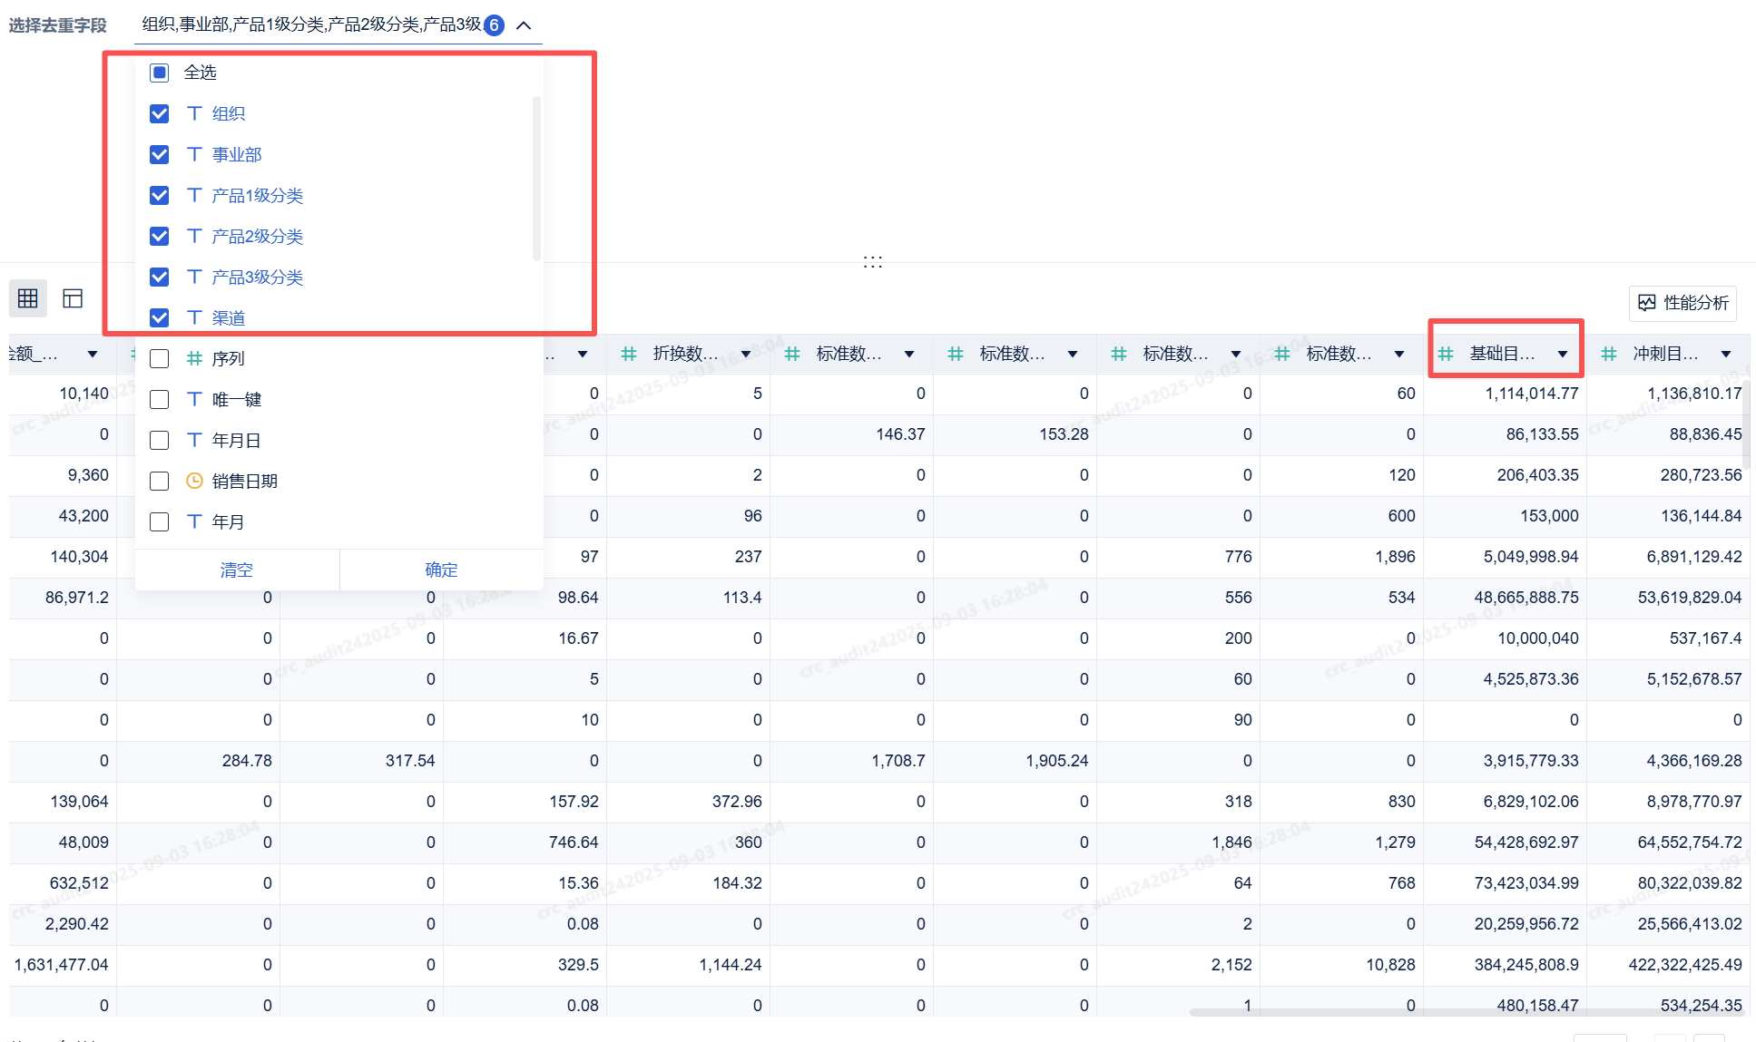
Task: Click the number icon in 冲刺目 column header
Action: (x=1609, y=354)
